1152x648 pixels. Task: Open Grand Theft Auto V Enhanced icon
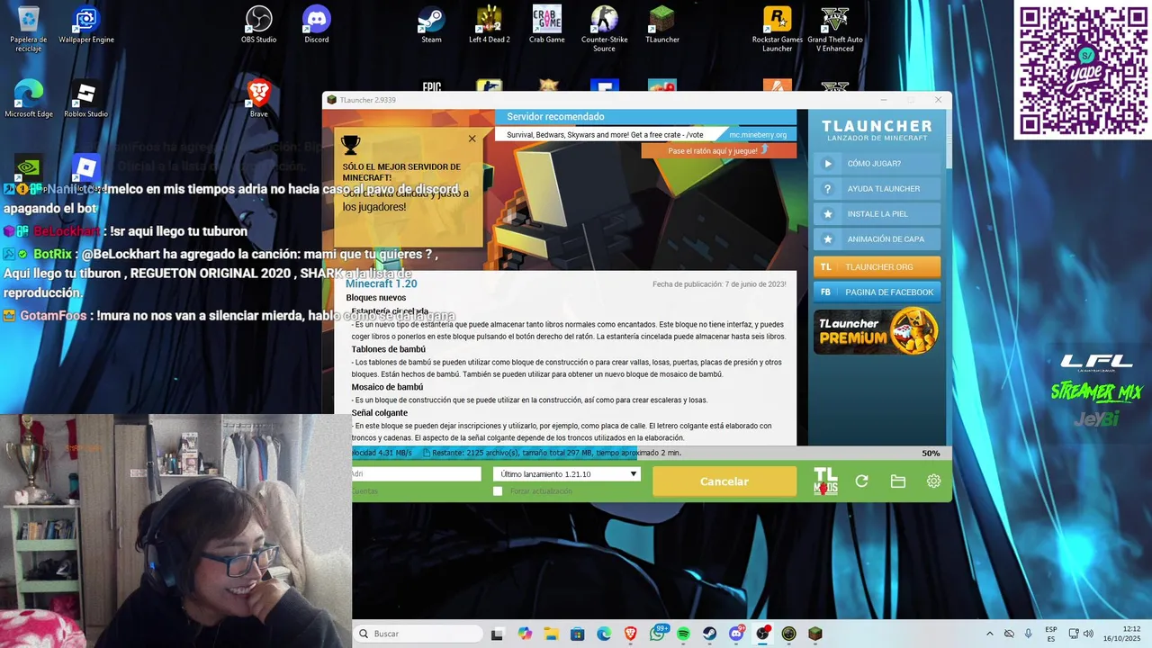tap(835, 30)
